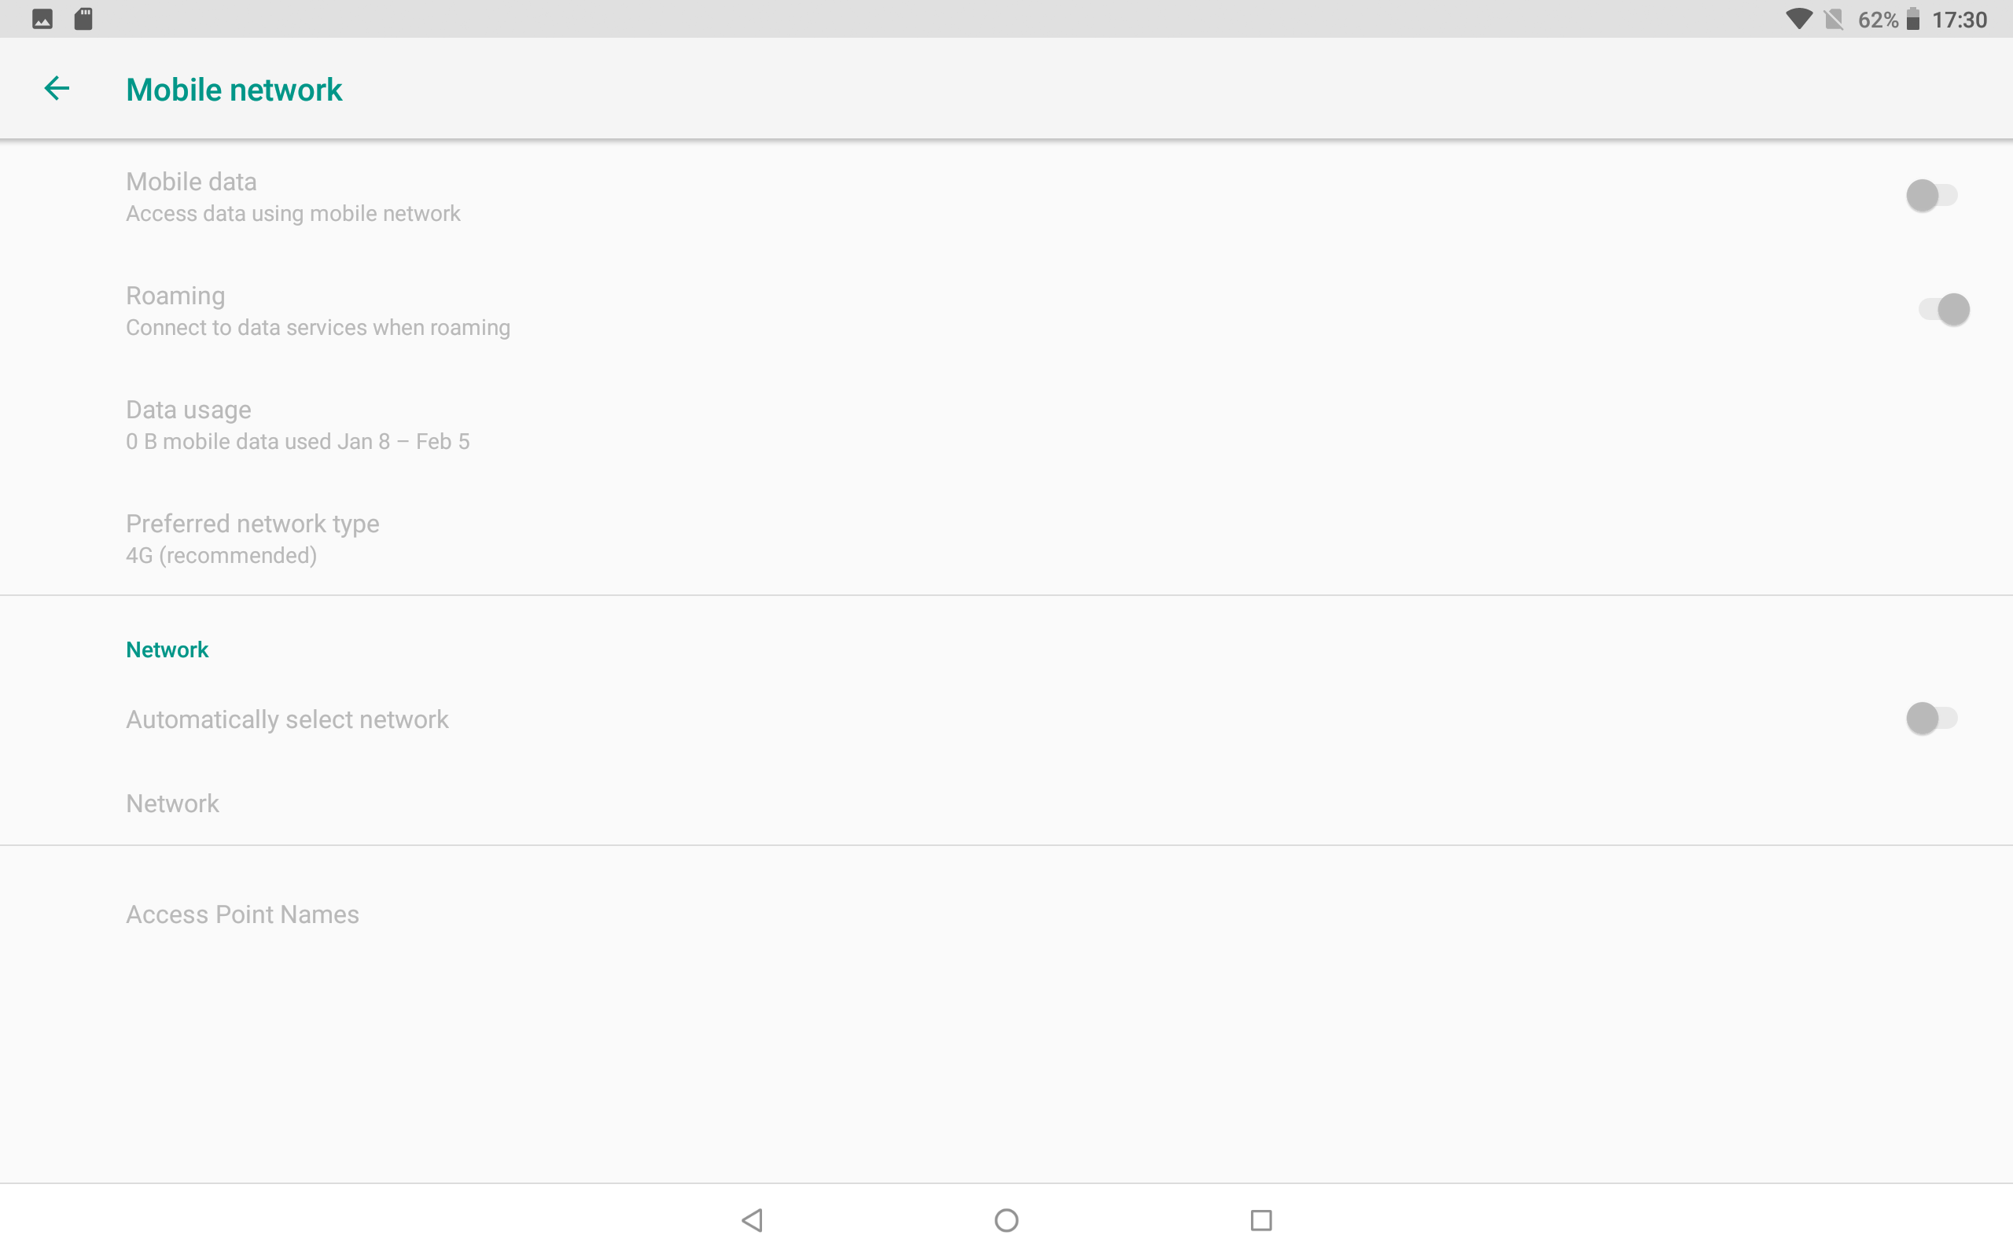
Task: Open Access Point Names settings
Action: (1006, 914)
